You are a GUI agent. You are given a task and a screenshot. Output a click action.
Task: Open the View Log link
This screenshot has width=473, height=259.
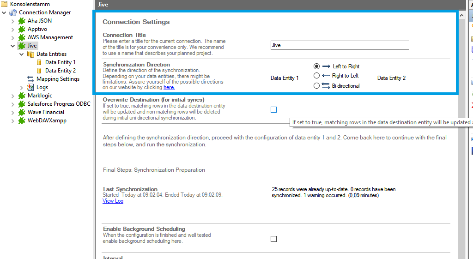(x=113, y=201)
